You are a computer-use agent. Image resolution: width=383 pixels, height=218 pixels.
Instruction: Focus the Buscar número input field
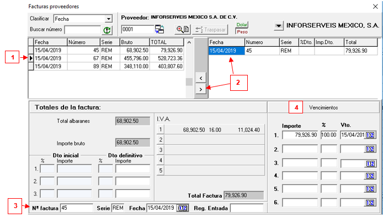point(83,30)
